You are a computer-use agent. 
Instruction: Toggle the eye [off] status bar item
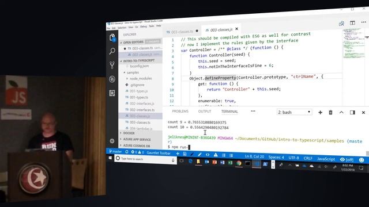(347, 160)
